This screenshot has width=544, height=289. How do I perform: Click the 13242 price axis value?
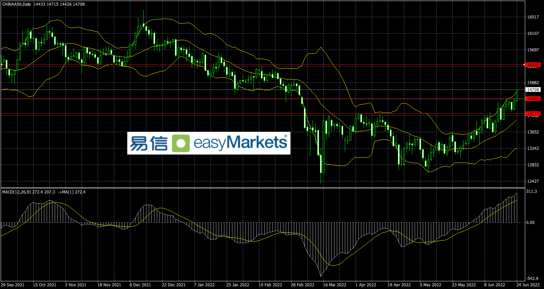click(x=533, y=149)
